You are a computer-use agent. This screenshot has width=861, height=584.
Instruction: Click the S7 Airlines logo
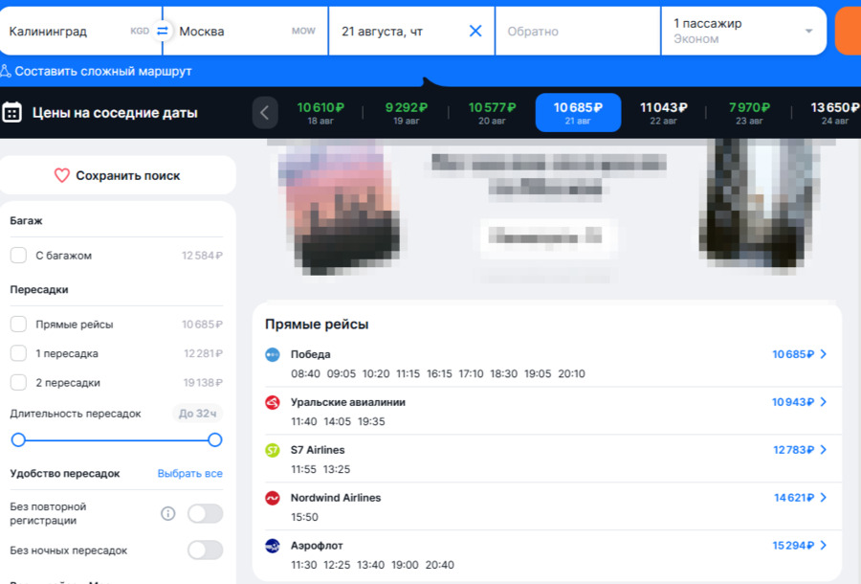coord(273,450)
